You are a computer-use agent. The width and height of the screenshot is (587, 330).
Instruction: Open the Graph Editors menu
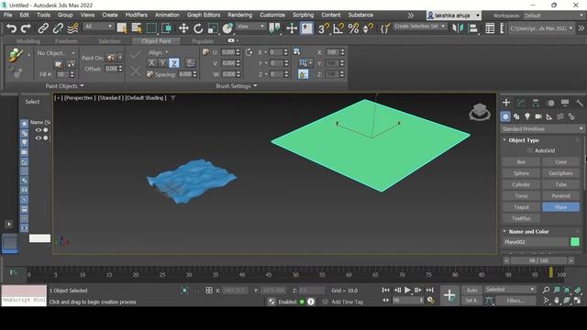pos(204,15)
